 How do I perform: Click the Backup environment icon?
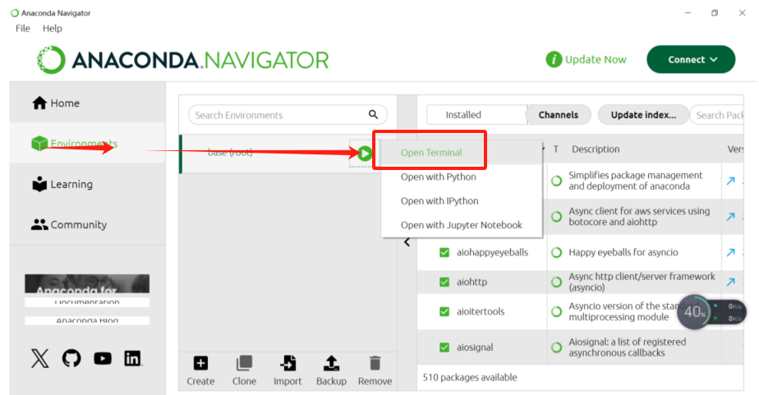pyautogui.click(x=331, y=363)
